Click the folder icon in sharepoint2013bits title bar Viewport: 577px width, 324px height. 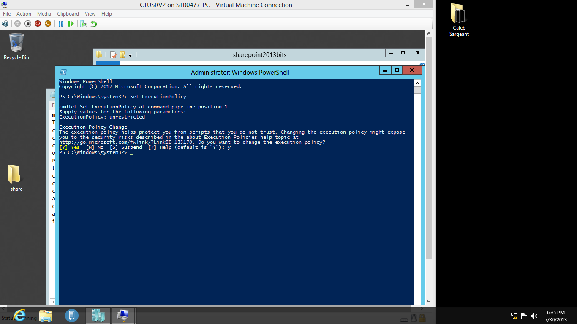point(99,54)
